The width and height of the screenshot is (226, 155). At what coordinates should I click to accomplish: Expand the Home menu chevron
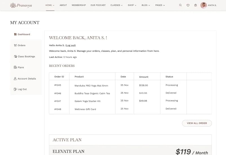coord(54,5)
